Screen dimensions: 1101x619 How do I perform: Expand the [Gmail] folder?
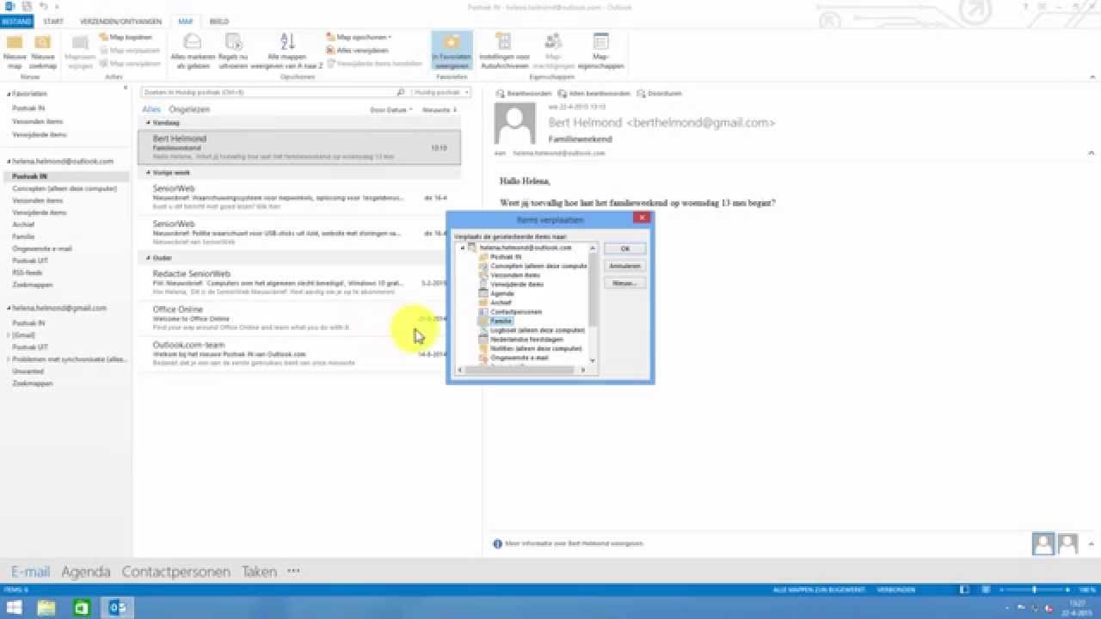click(x=9, y=335)
